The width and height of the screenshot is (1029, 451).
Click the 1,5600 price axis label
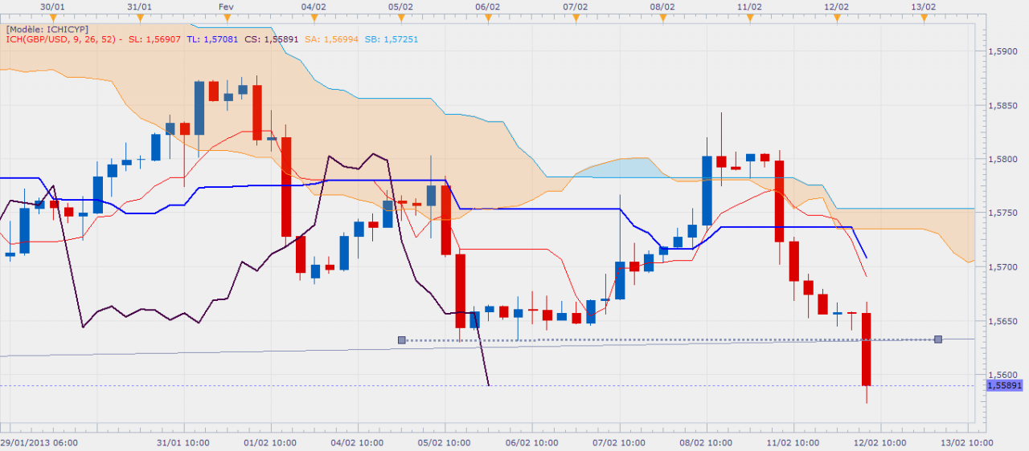(x=1002, y=375)
